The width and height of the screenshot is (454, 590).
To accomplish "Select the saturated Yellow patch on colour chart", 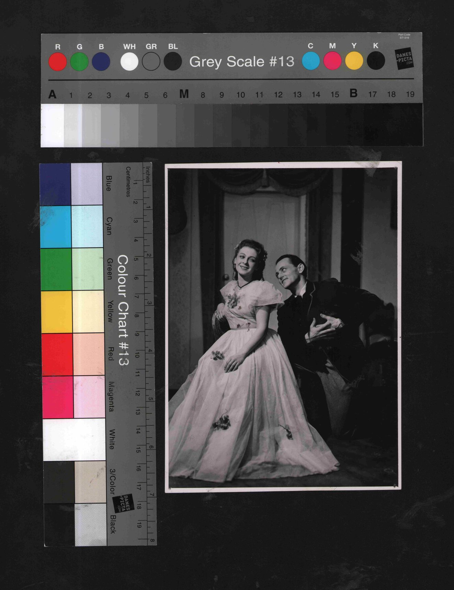I will (x=57, y=312).
